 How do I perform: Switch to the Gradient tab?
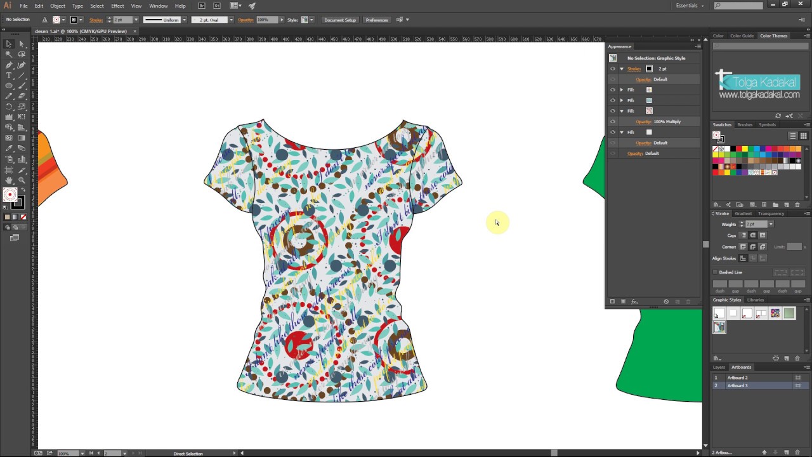pos(743,213)
